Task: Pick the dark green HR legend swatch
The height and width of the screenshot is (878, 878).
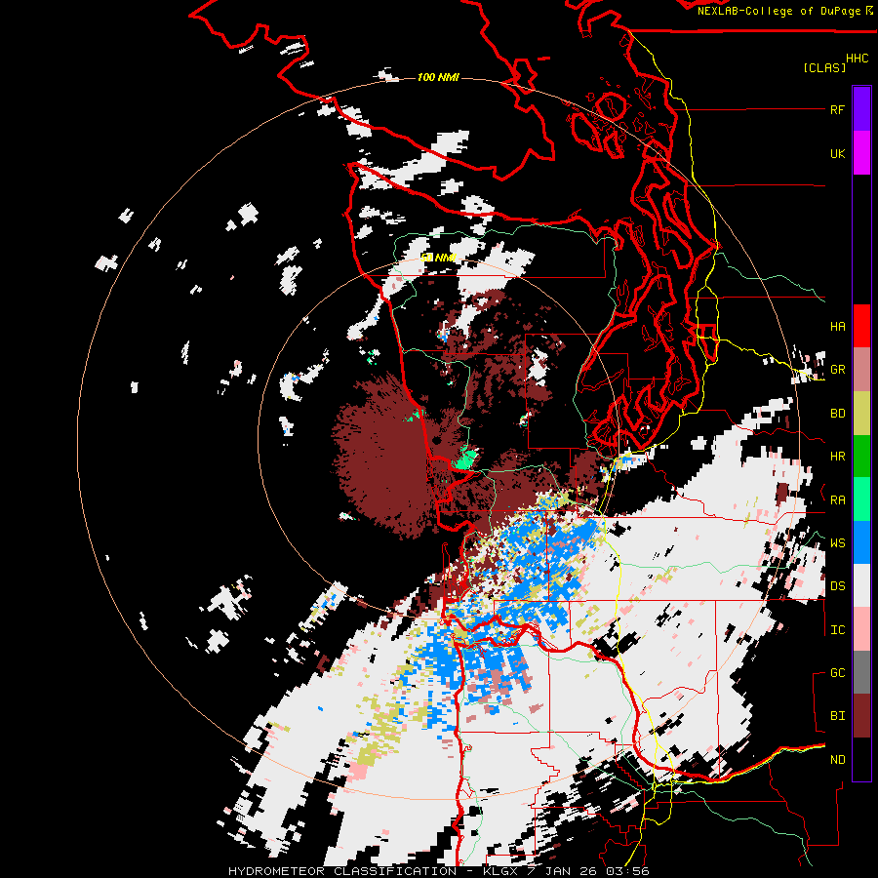Action: point(861,457)
